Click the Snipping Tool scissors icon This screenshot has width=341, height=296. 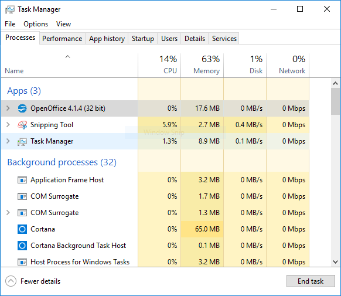22,125
